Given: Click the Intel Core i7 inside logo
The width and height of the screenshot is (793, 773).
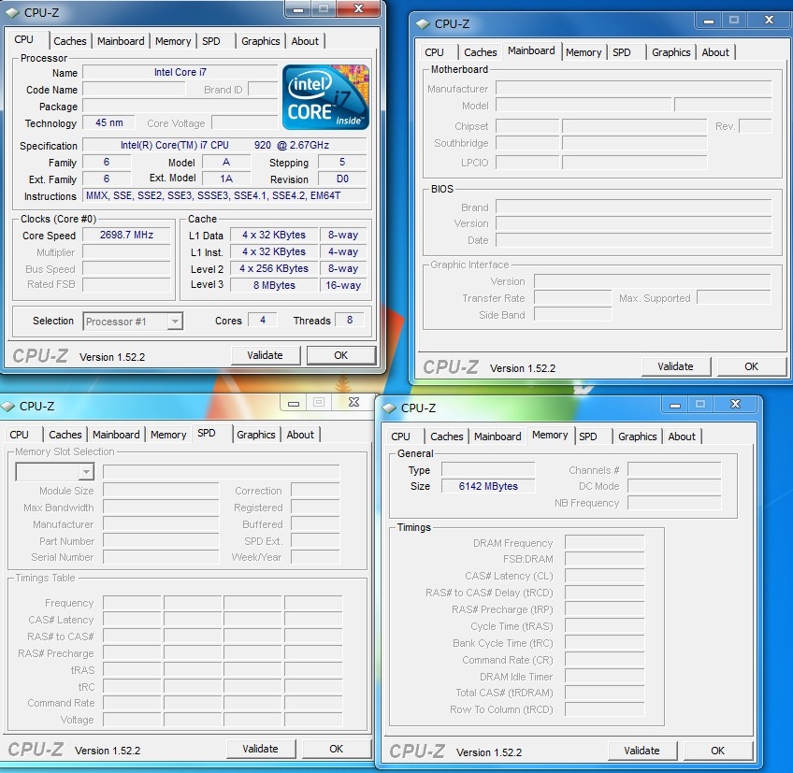Looking at the screenshot, I should coord(325,97).
